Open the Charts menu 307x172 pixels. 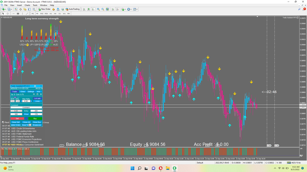(27, 5)
